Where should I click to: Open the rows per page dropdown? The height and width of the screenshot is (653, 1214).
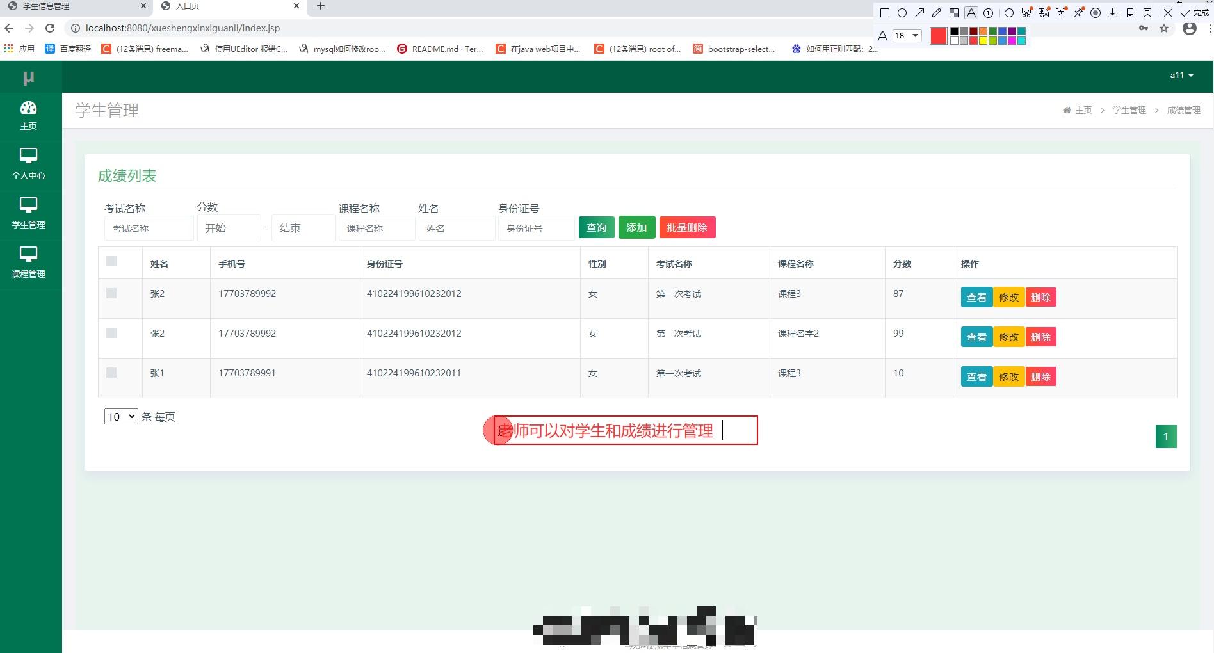(x=121, y=416)
